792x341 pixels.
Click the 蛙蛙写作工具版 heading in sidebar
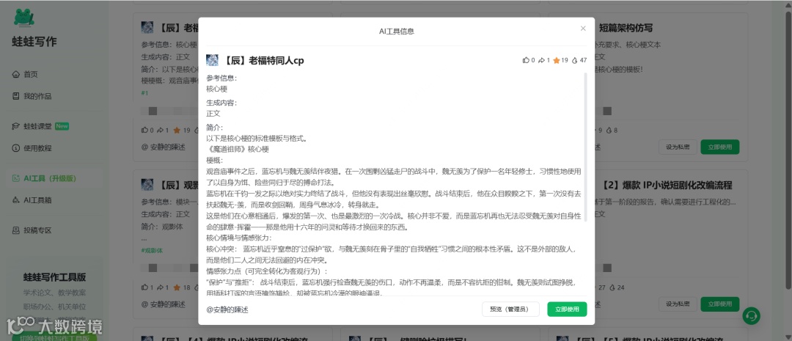[x=54, y=277]
